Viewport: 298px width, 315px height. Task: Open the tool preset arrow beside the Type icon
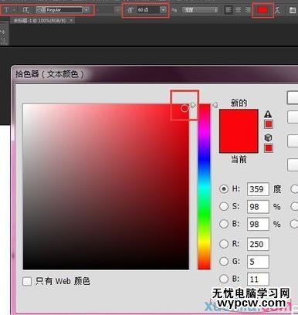[14, 10]
